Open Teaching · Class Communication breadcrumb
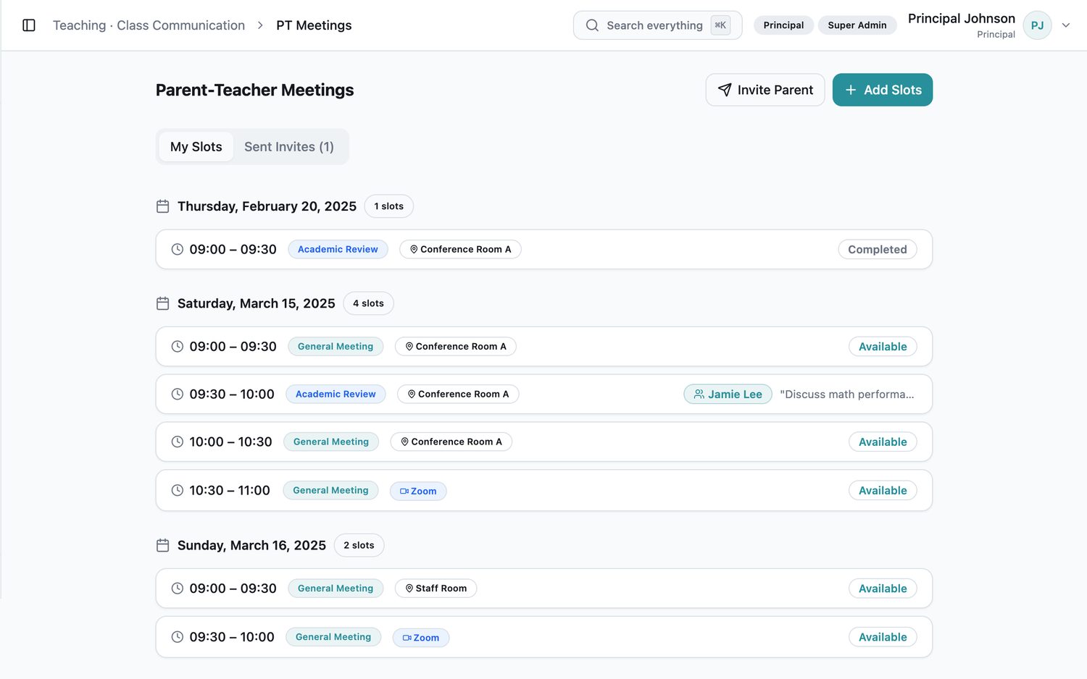 pos(149,25)
